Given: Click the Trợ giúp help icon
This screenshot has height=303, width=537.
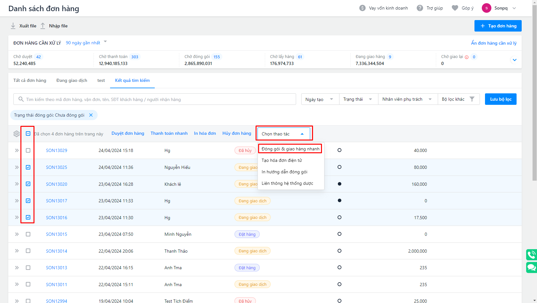Looking at the screenshot, I should 420,8.
